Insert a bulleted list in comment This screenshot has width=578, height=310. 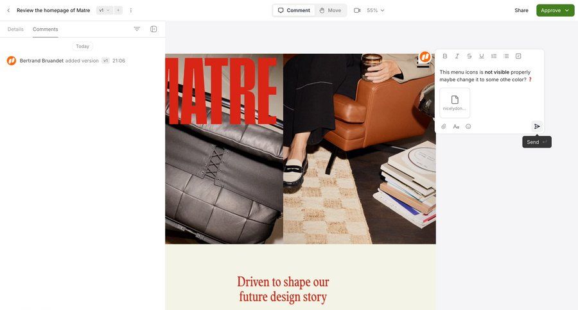click(506, 56)
